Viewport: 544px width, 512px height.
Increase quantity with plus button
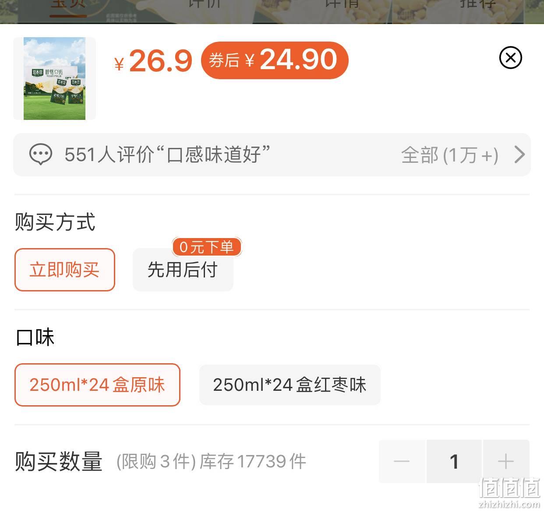[x=506, y=461]
